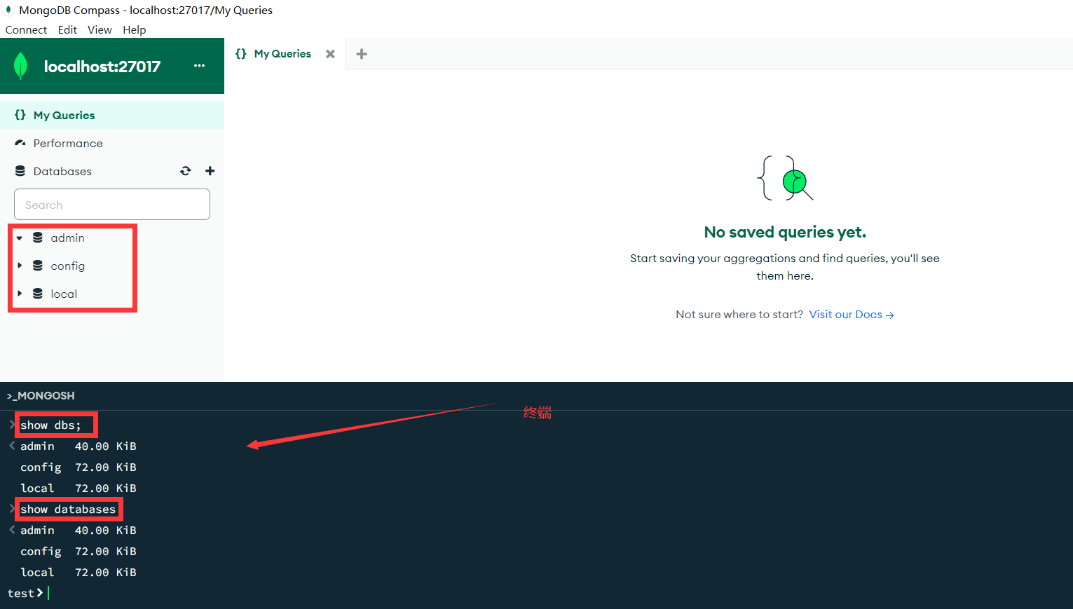Click the 'show dbs;' command line
1073x609 pixels.
(x=50, y=425)
